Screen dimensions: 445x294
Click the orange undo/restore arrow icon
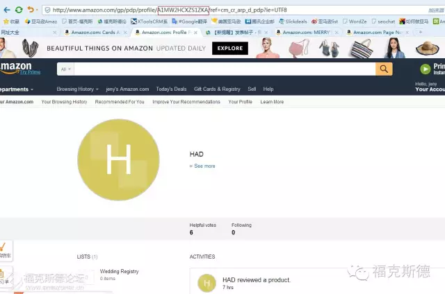[x=31, y=10]
